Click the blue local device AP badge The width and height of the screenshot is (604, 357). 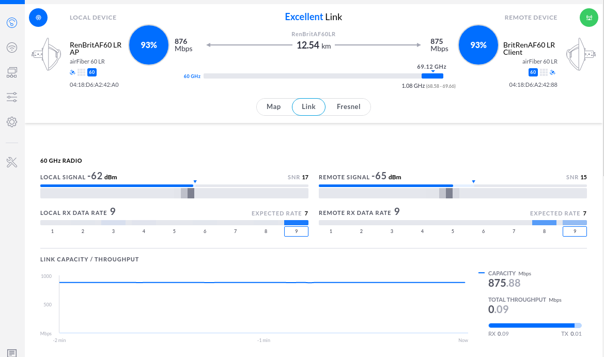[x=38, y=18]
